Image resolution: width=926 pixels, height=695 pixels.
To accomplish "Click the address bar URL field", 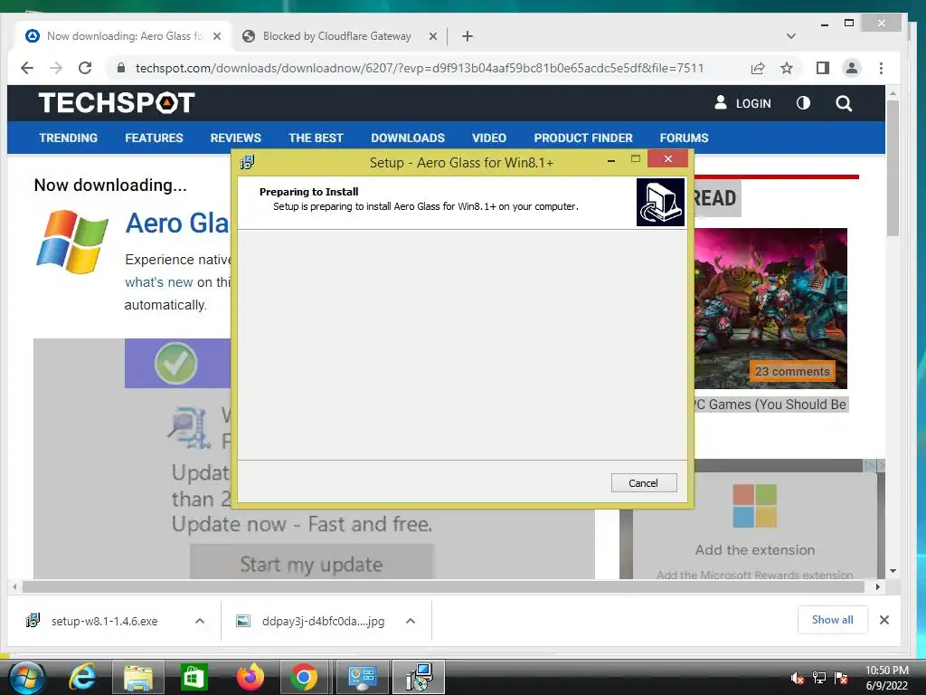I will point(420,68).
